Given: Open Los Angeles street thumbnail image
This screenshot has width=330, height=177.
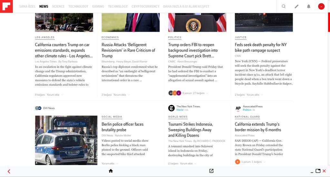Looking at the screenshot, I should point(64,22).
